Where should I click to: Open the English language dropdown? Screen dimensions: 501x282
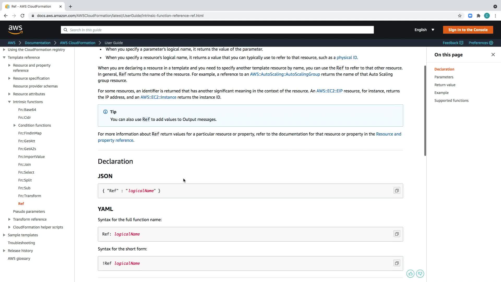424,30
